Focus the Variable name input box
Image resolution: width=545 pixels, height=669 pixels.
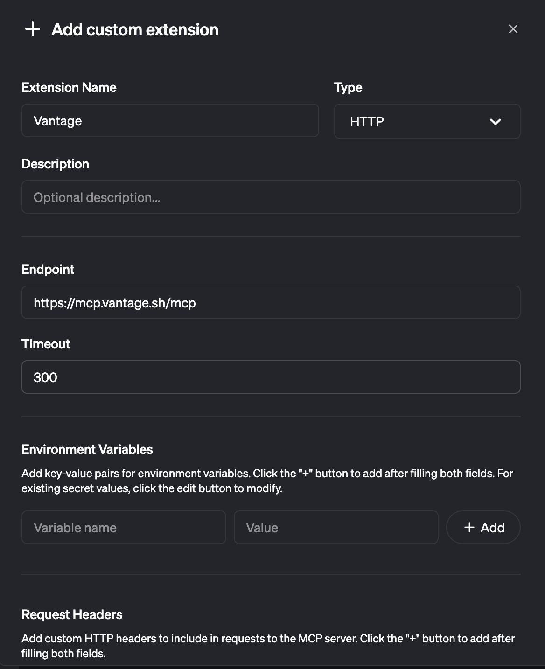[124, 527]
